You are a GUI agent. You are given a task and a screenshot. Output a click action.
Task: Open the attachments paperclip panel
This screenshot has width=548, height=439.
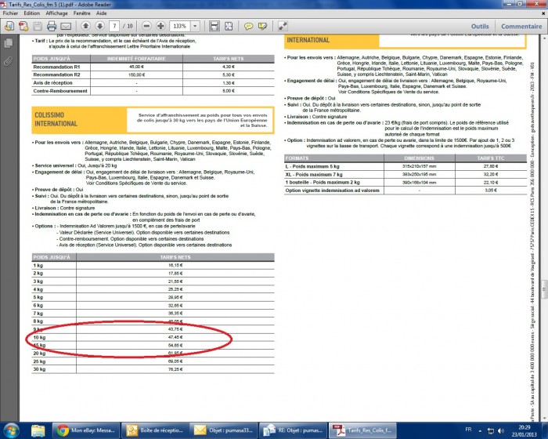[x=8, y=61]
